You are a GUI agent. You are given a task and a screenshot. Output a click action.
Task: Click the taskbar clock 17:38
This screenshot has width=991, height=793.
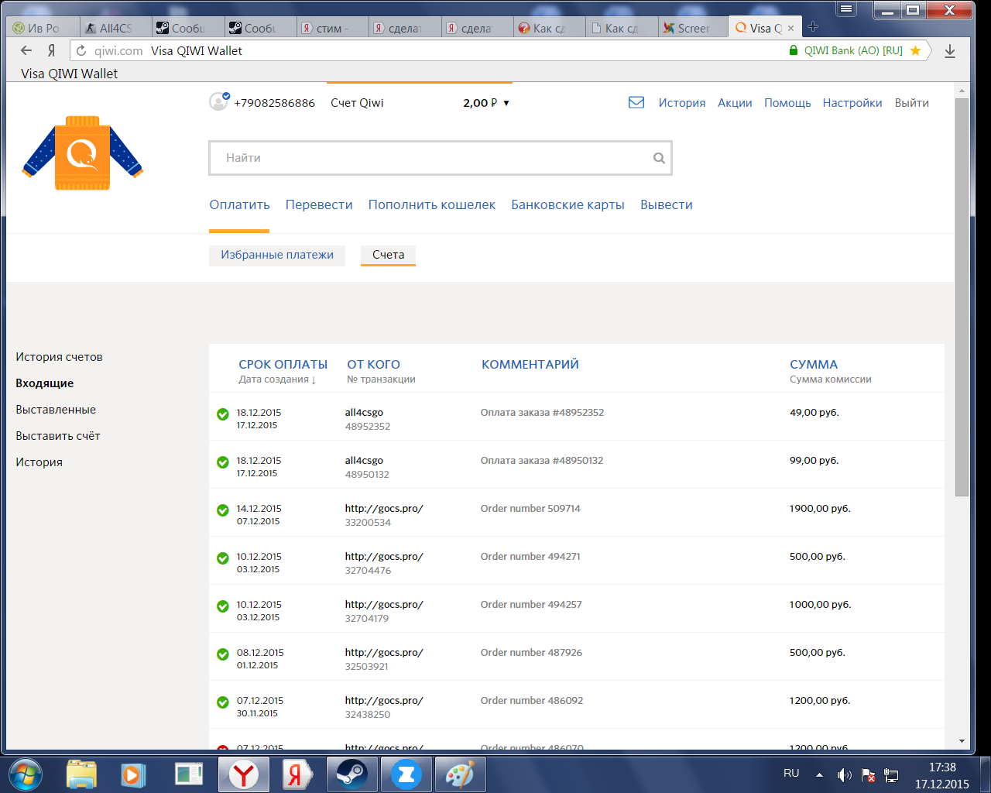pos(942,767)
